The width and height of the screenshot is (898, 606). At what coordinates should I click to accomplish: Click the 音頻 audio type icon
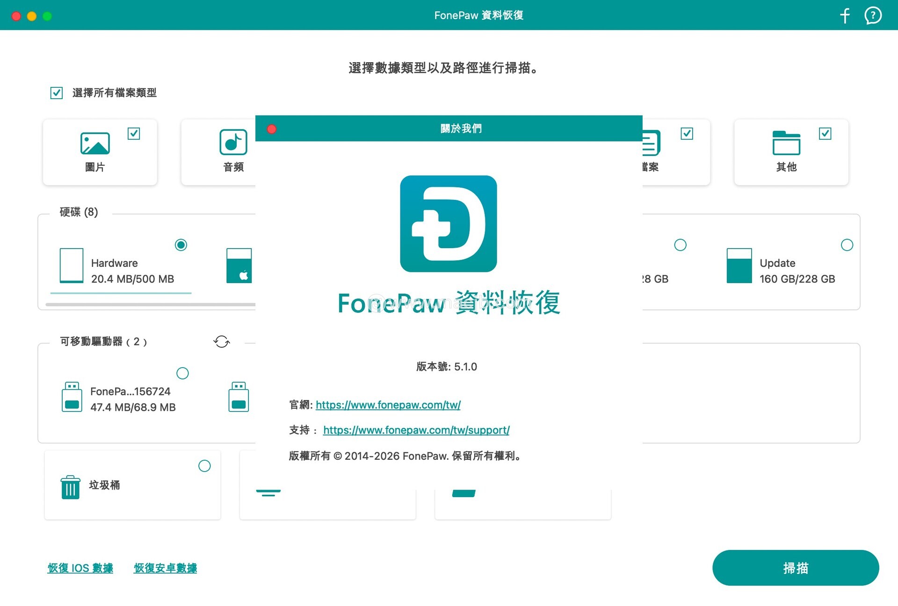click(233, 142)
